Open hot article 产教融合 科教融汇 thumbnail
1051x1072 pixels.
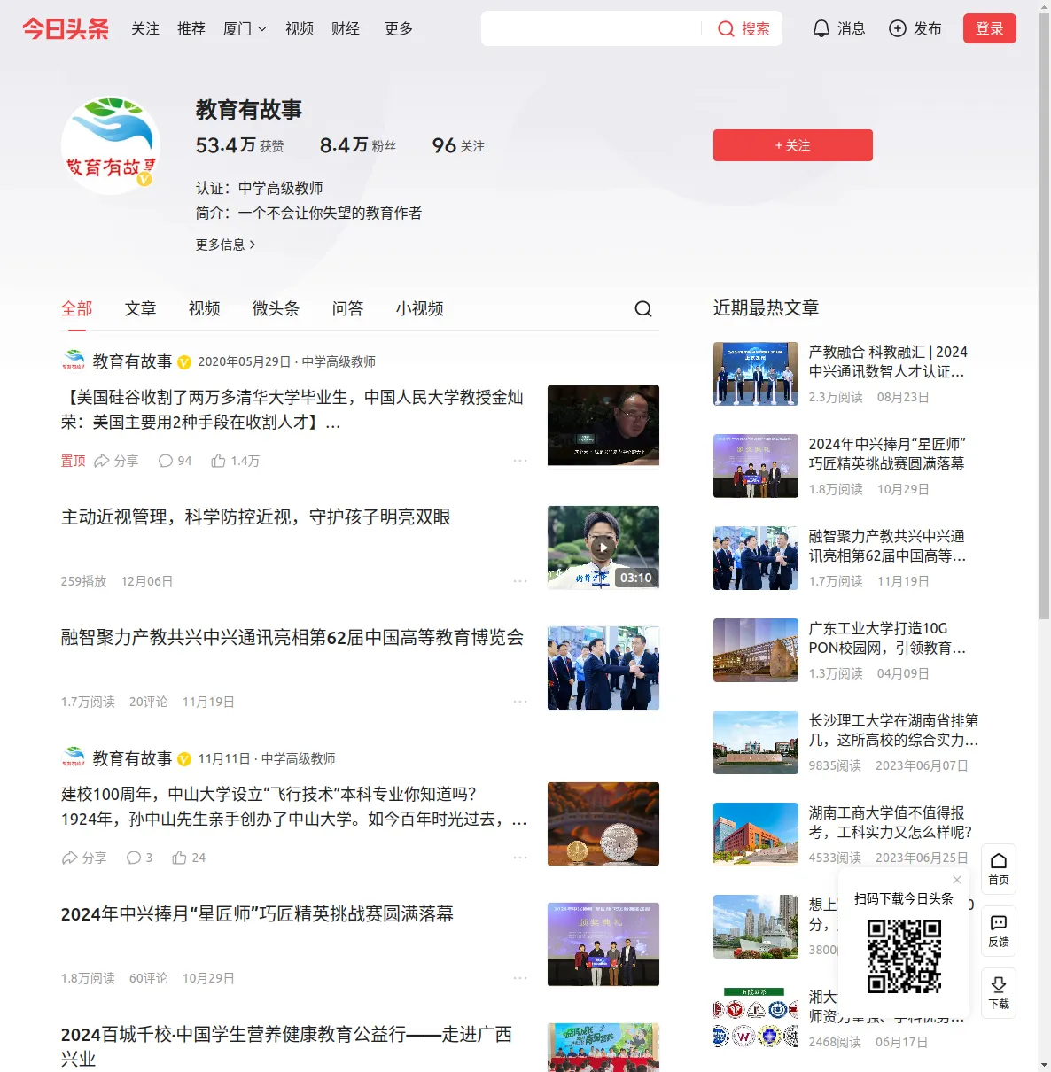pyautogui.click(x=756, y=374)
